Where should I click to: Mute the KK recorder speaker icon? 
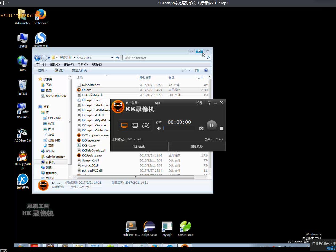(x=159, y=129)
